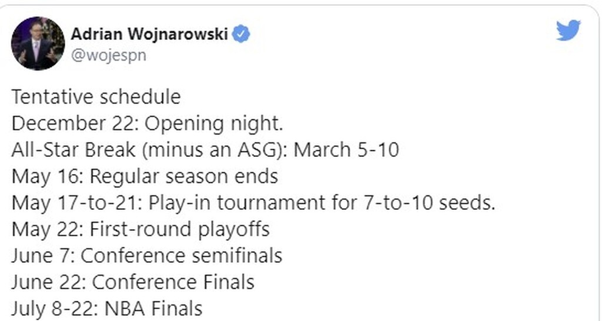The height and width of the screenshot is (321, 602).
Task: Click the "Conference semifinals" text
Action: (x=182, y=256)
